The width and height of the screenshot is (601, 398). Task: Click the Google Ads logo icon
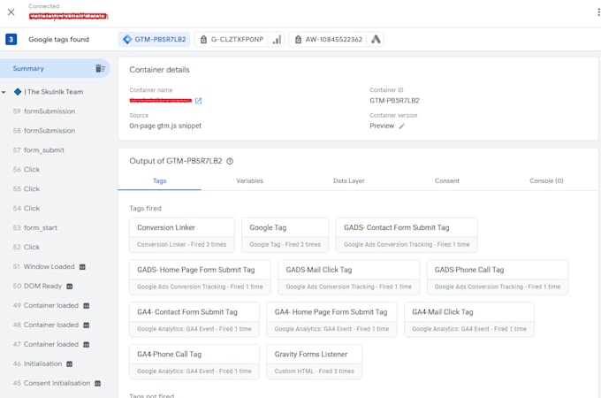[376, 39]
